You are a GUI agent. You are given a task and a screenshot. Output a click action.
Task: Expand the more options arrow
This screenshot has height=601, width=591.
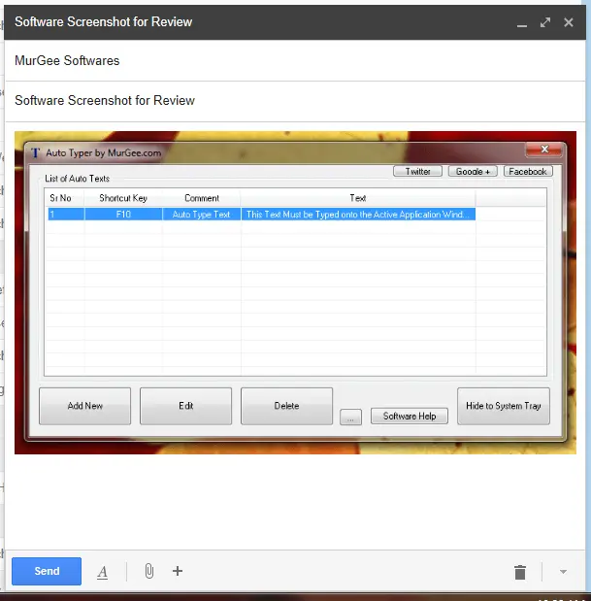click(563, 572)
